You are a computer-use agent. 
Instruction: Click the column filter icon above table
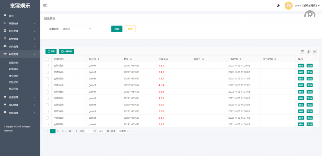pyautogui.click(x=302, y=51)
